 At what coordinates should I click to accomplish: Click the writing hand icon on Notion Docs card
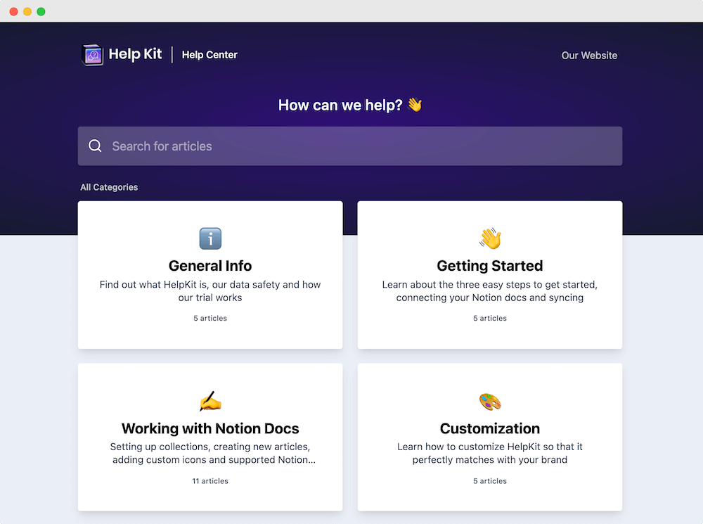point(210,401)
